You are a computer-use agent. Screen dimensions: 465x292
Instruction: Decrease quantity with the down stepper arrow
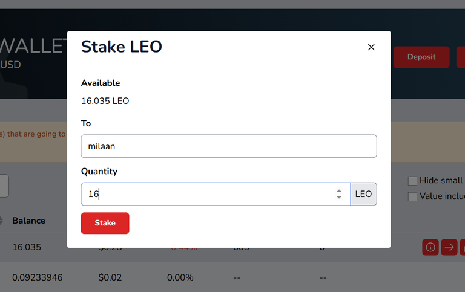pos(339,198)
